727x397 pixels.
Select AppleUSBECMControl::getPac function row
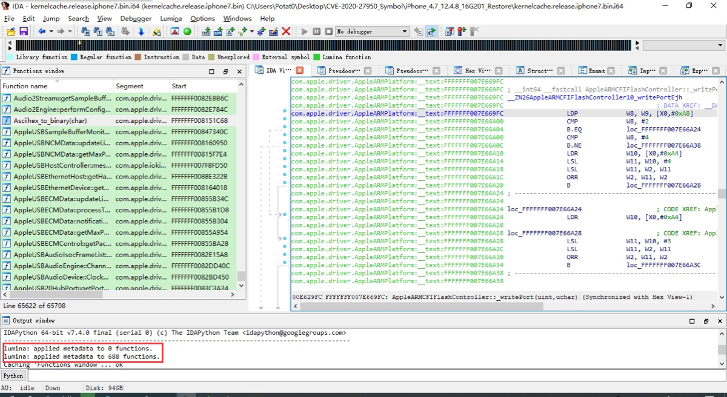[x=119, y=243]
